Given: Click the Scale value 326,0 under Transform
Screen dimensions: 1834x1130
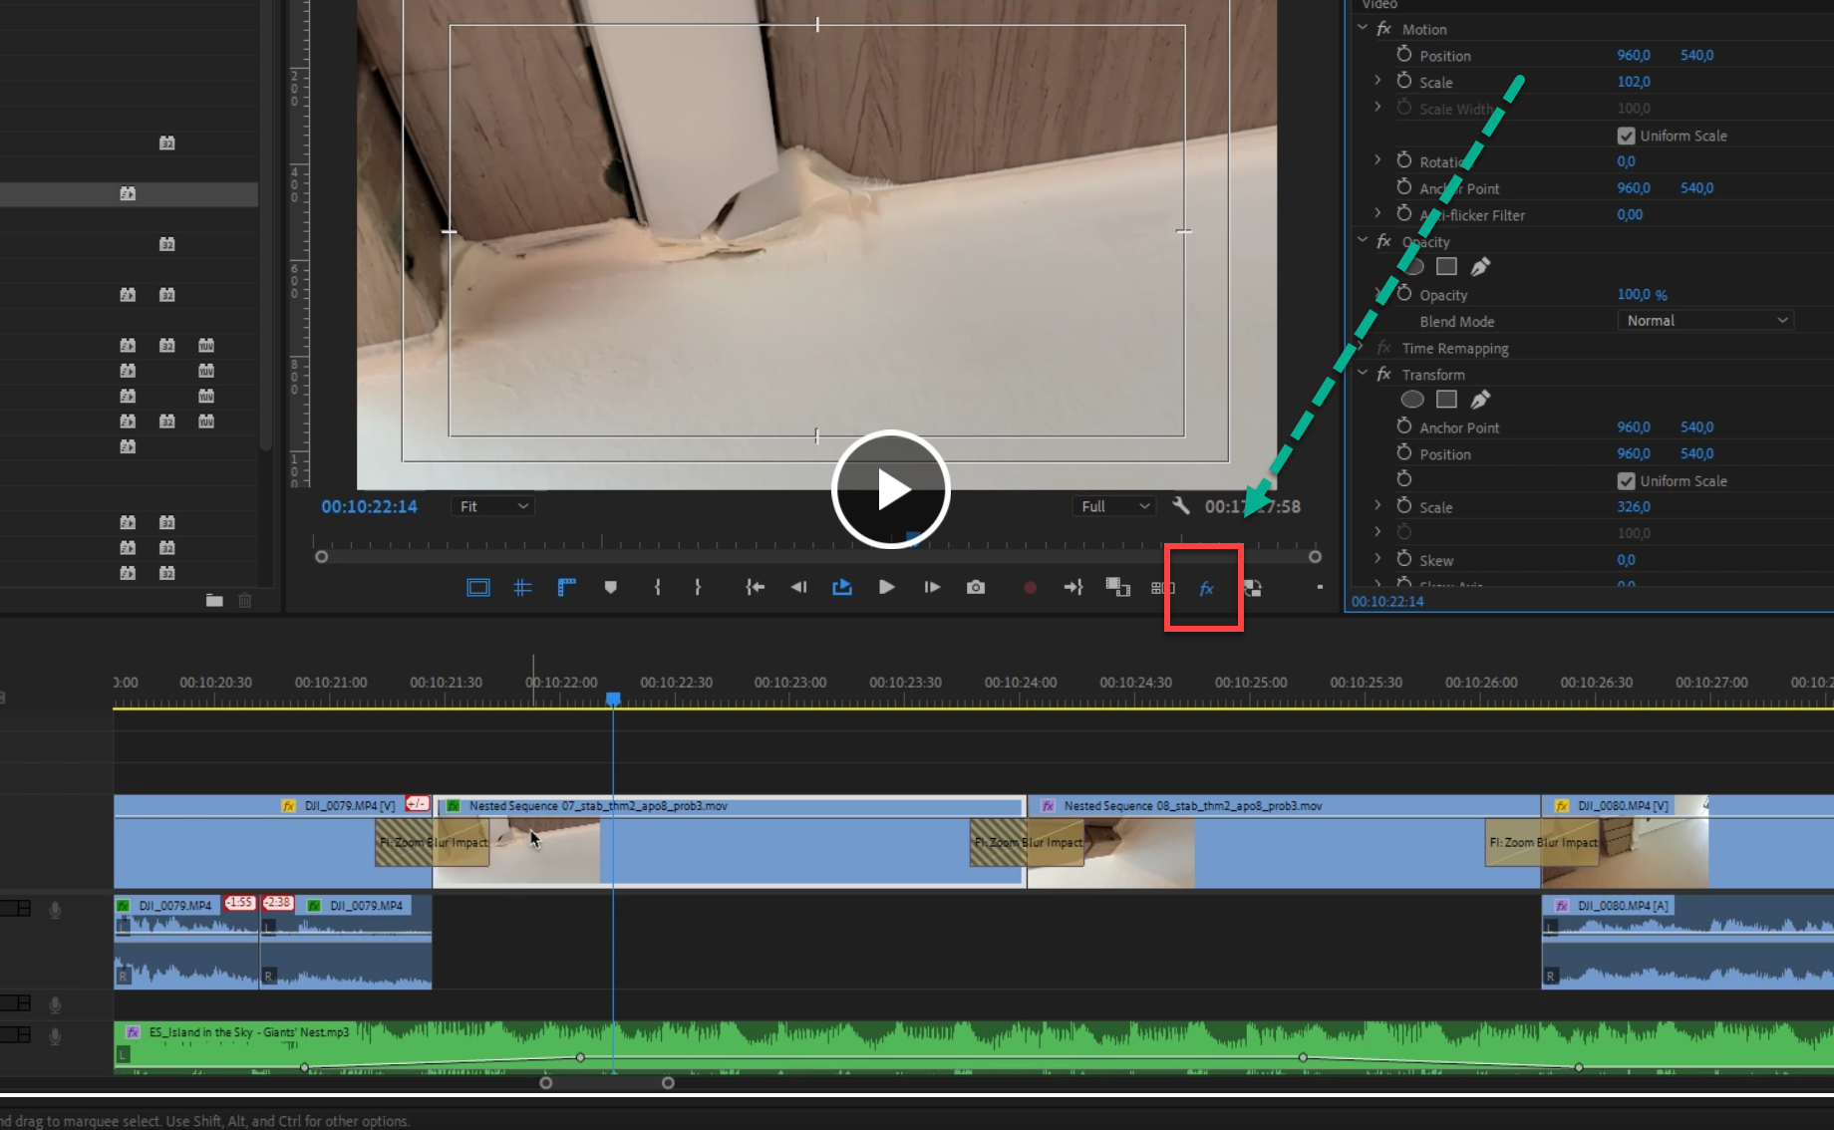Looking at the screenshot, I should 1634,506.
